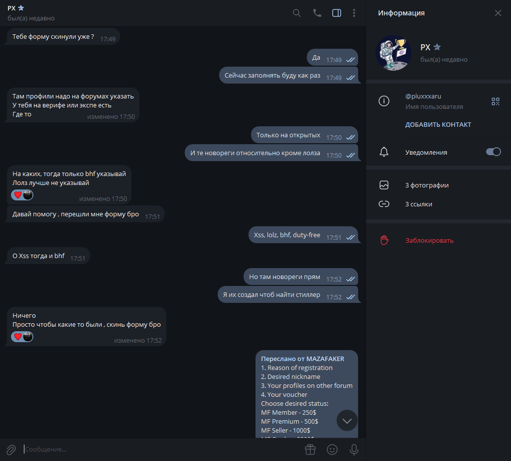
Task: Open the astronaut profile picture
Action: (x=393, y=53)
